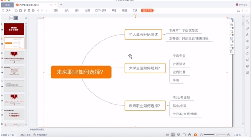
Task: Switch to slide sorter grid view icon
Action: click(x=179, y=135)
